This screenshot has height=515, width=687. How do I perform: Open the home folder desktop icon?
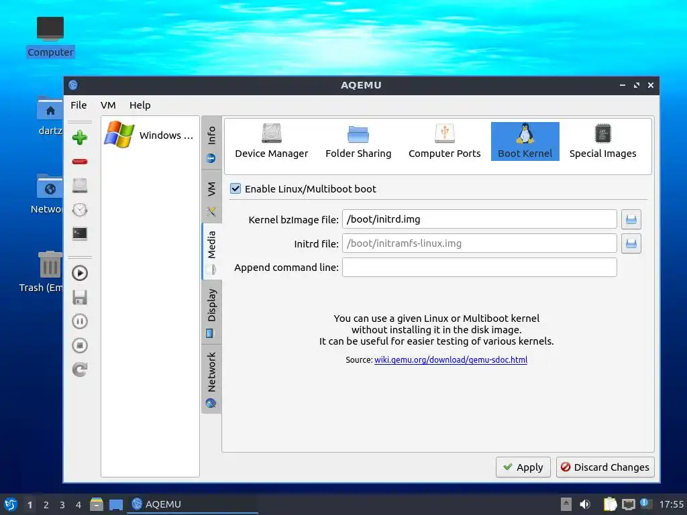tap(50, 115)
